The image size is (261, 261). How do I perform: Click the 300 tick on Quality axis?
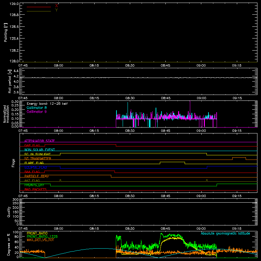16,200
